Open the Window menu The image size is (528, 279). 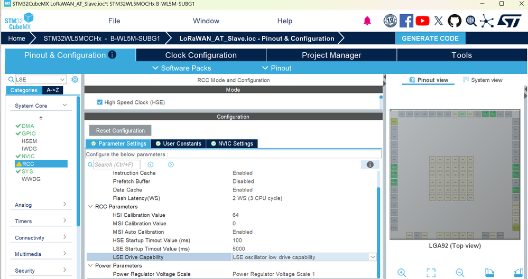pyautogui.click(x=206, y=21)
